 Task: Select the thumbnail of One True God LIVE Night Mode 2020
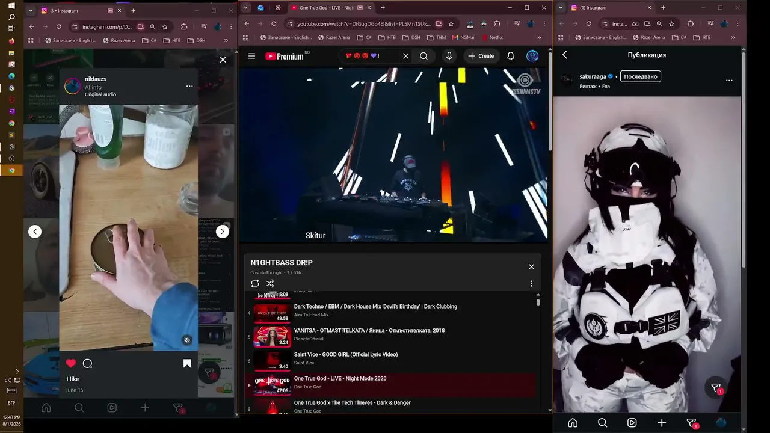tap(273, 385)
